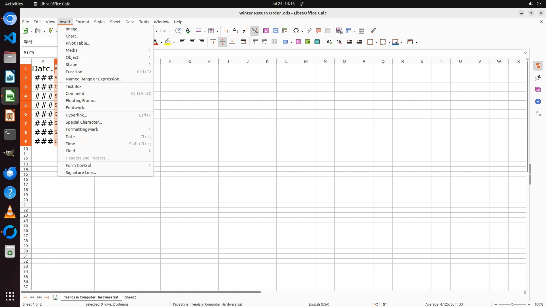The image size is (546, 307).
Task: Click the Spelling check icon
Action: click(188, 31)
